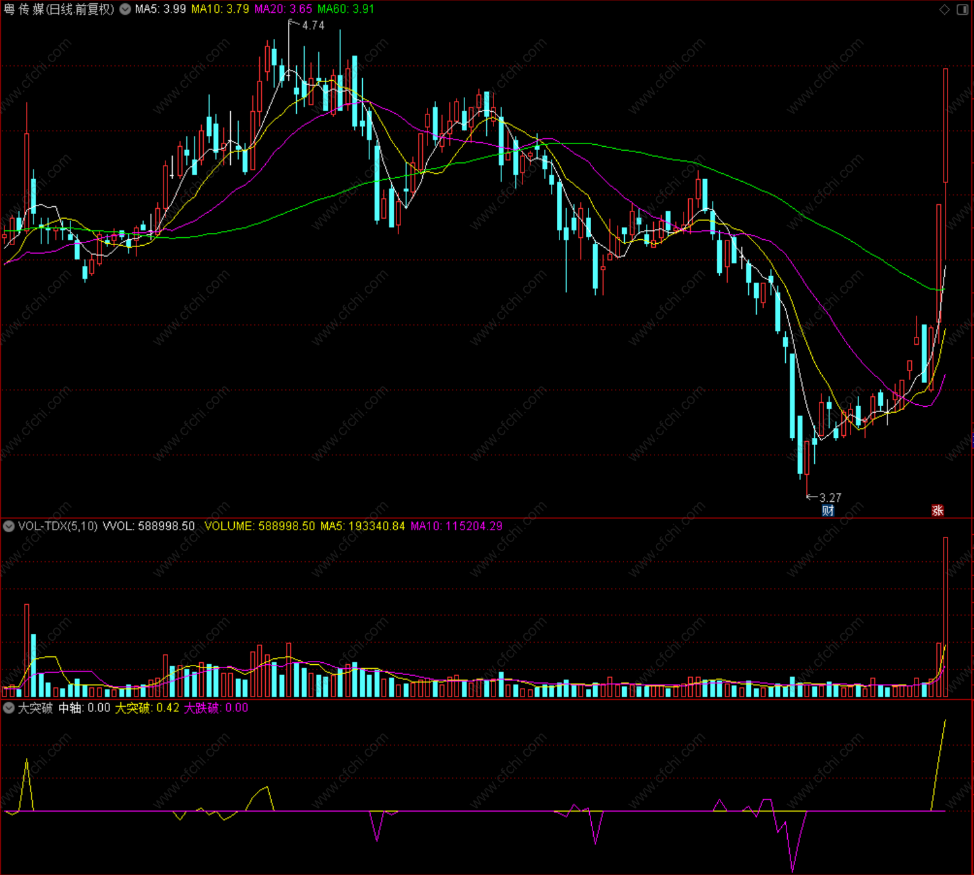Click the VVOL: 588998.50 value
Viewport: 974px width, 875px height.
tap(149, 526)
